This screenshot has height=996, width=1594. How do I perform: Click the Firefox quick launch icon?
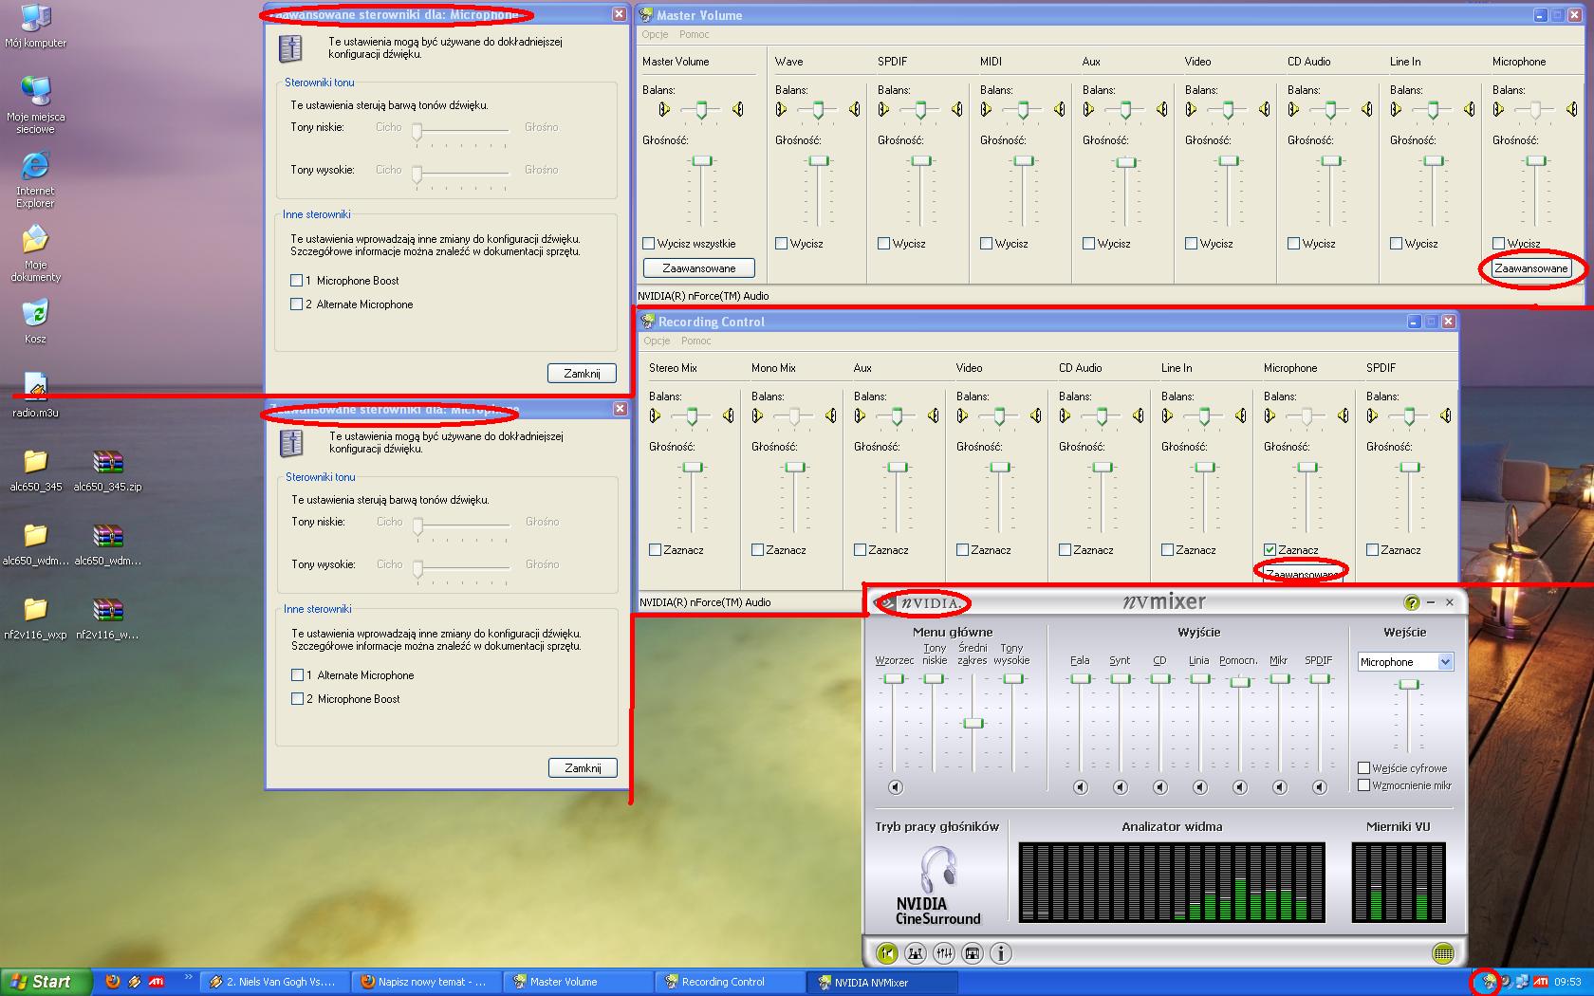click(x=113, y=982)
